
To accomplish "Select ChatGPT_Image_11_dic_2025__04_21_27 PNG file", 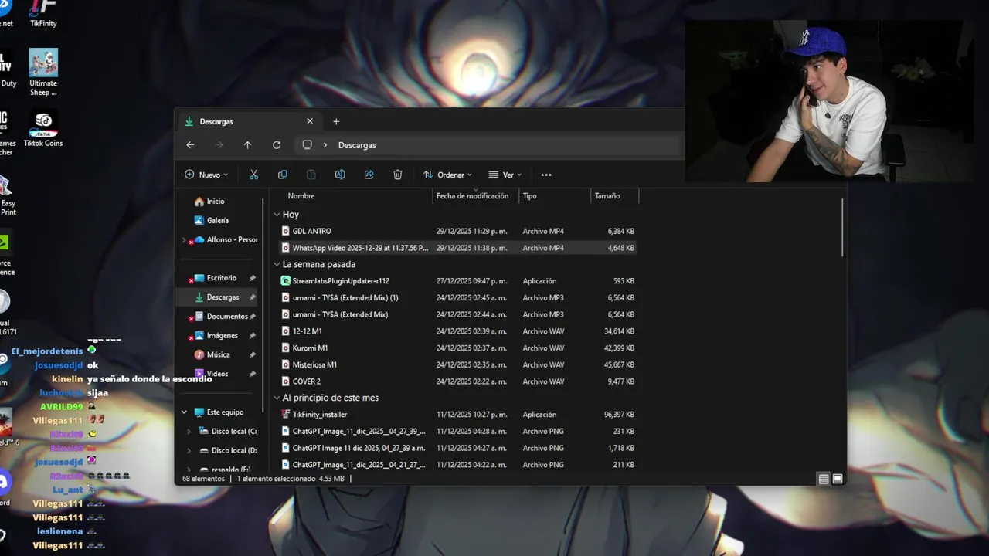I will point(457,465).
